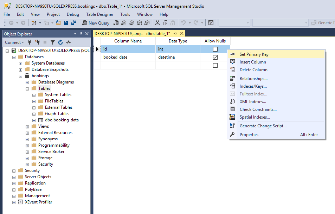The height and width of the screenshot is (214, 335).
Task: Open the Connect dropdown in Object Explorer
Action: pyautogui.click(x=14, y=42)
